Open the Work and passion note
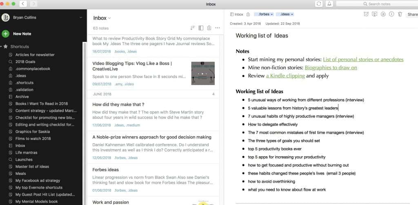Image resolution: width=418 pixels, height=205 pixels. (153, 201)
